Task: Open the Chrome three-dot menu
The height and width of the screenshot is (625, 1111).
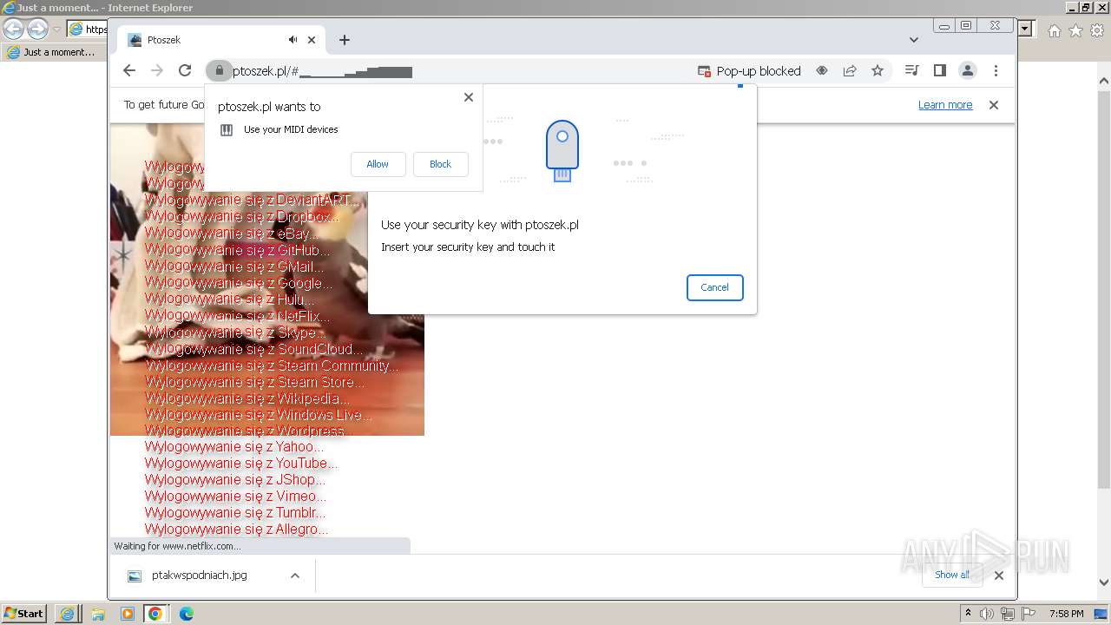Action: point(996,71)
